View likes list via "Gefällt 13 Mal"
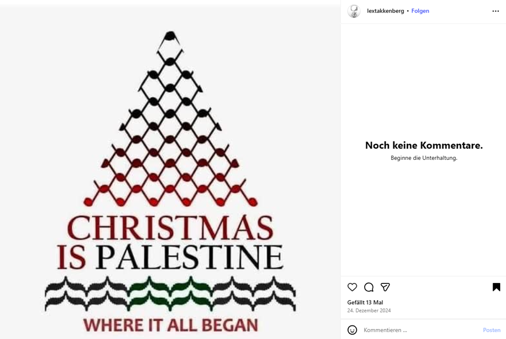 (365, 302)
